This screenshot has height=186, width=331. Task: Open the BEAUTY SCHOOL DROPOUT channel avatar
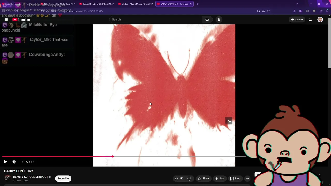[7, 178]
